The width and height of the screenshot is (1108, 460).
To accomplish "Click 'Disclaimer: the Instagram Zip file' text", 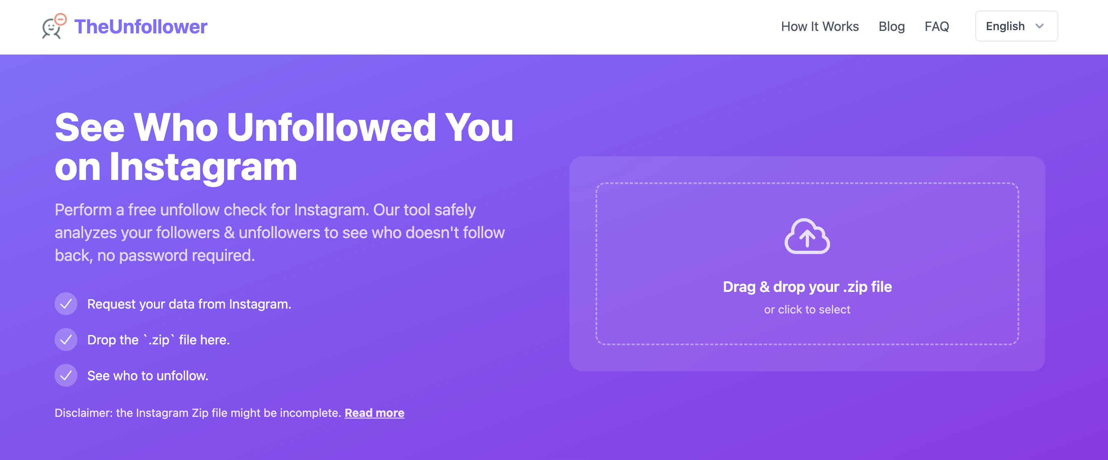I will pos(198,413).
